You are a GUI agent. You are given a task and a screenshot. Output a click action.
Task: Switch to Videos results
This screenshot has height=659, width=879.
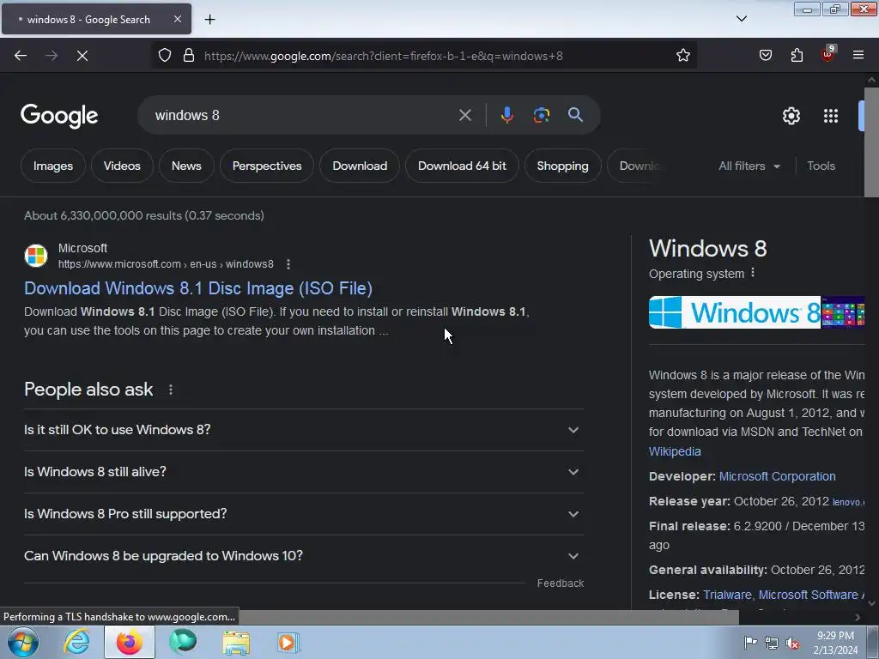pos(122,166)
